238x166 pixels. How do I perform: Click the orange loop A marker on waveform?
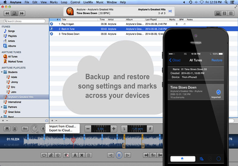(124, 146)
